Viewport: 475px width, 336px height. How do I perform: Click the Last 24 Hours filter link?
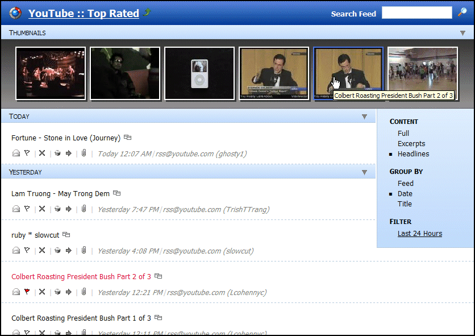point(419,234)
